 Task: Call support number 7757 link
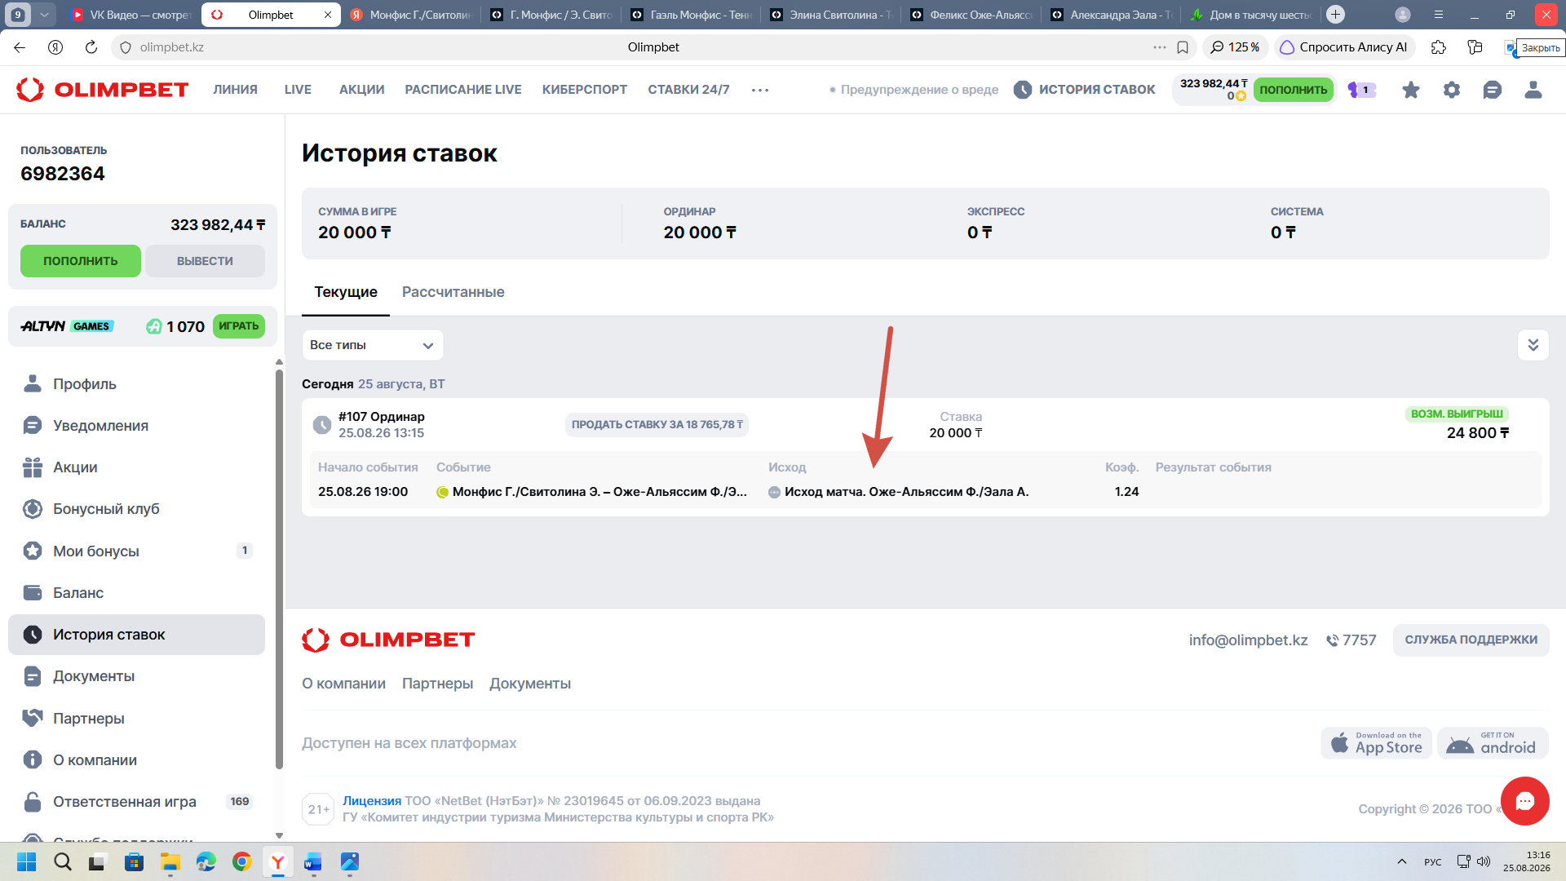click(x=1351, y=640)
